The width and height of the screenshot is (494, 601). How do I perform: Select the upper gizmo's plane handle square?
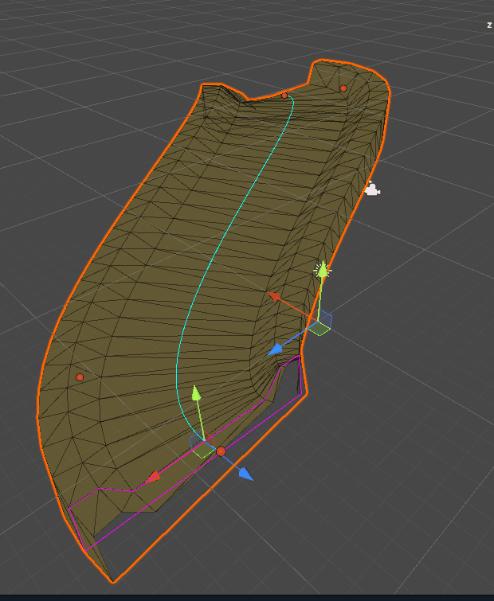[320, 326]
